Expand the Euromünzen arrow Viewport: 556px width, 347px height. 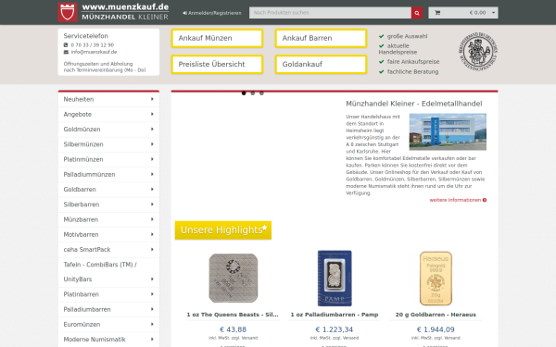click(152, 325)
